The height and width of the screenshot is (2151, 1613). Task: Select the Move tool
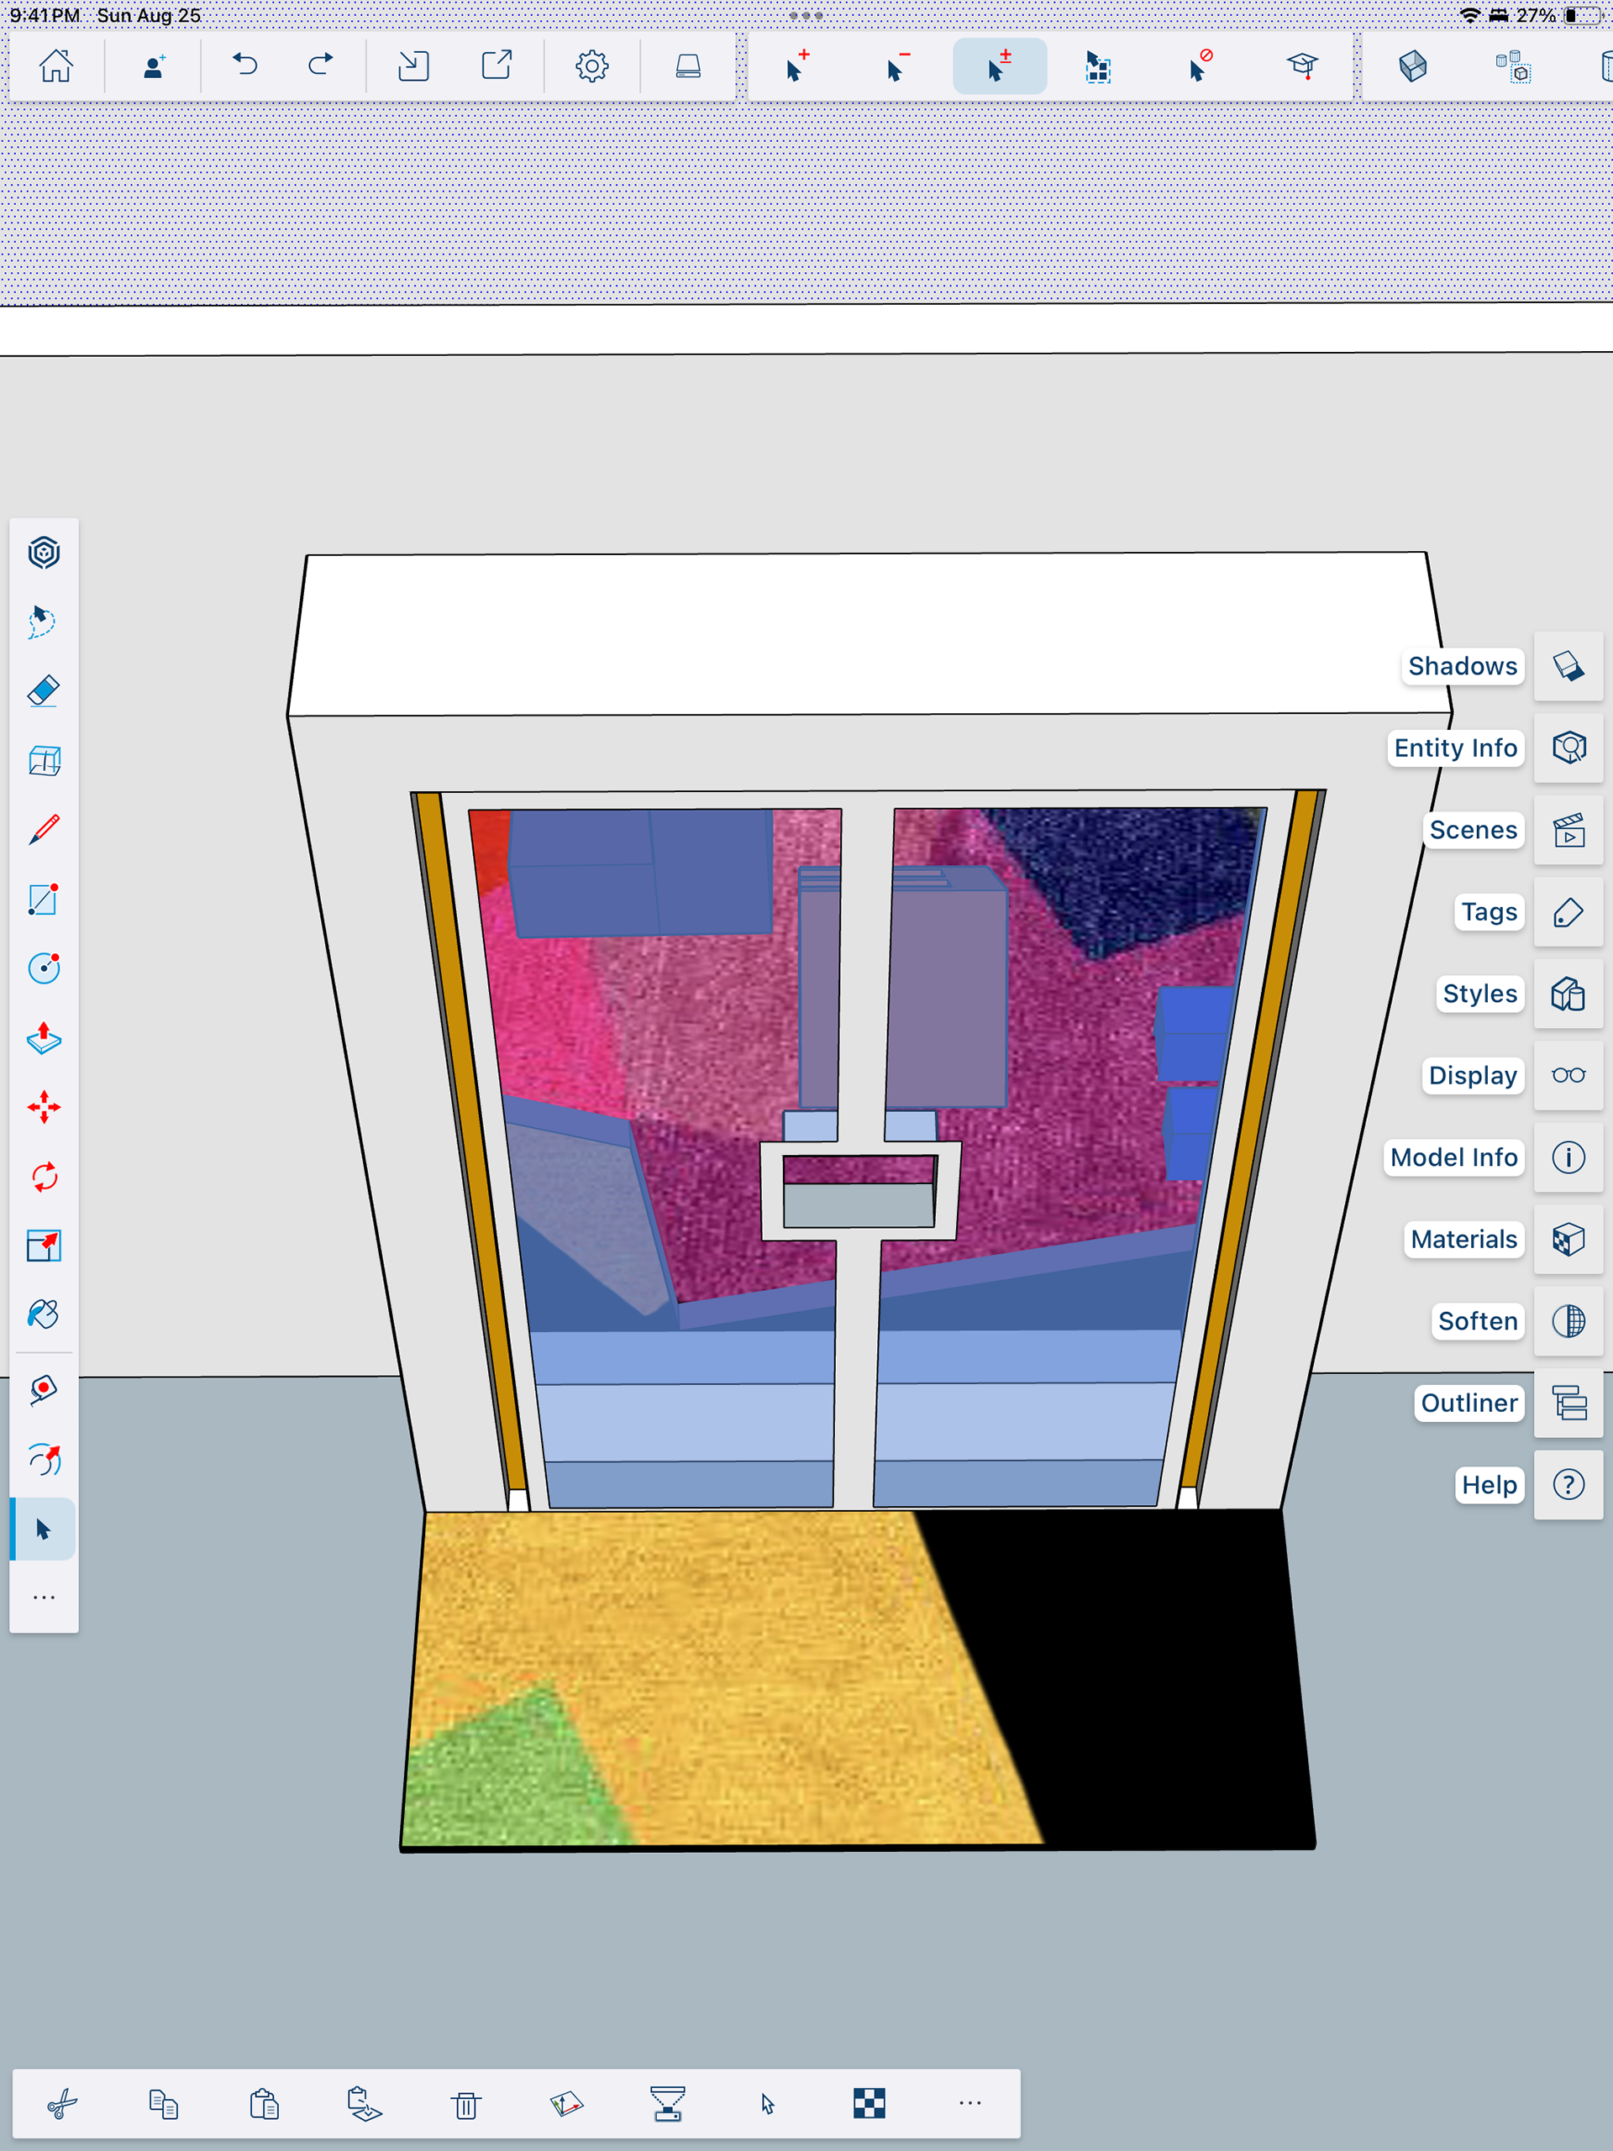pos(44,1107)
